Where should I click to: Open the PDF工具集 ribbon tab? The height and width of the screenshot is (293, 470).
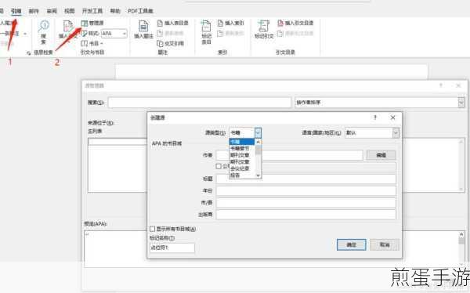(x=140, y=11)
